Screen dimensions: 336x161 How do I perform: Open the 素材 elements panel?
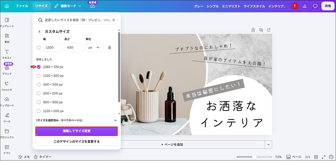(7, 38)
